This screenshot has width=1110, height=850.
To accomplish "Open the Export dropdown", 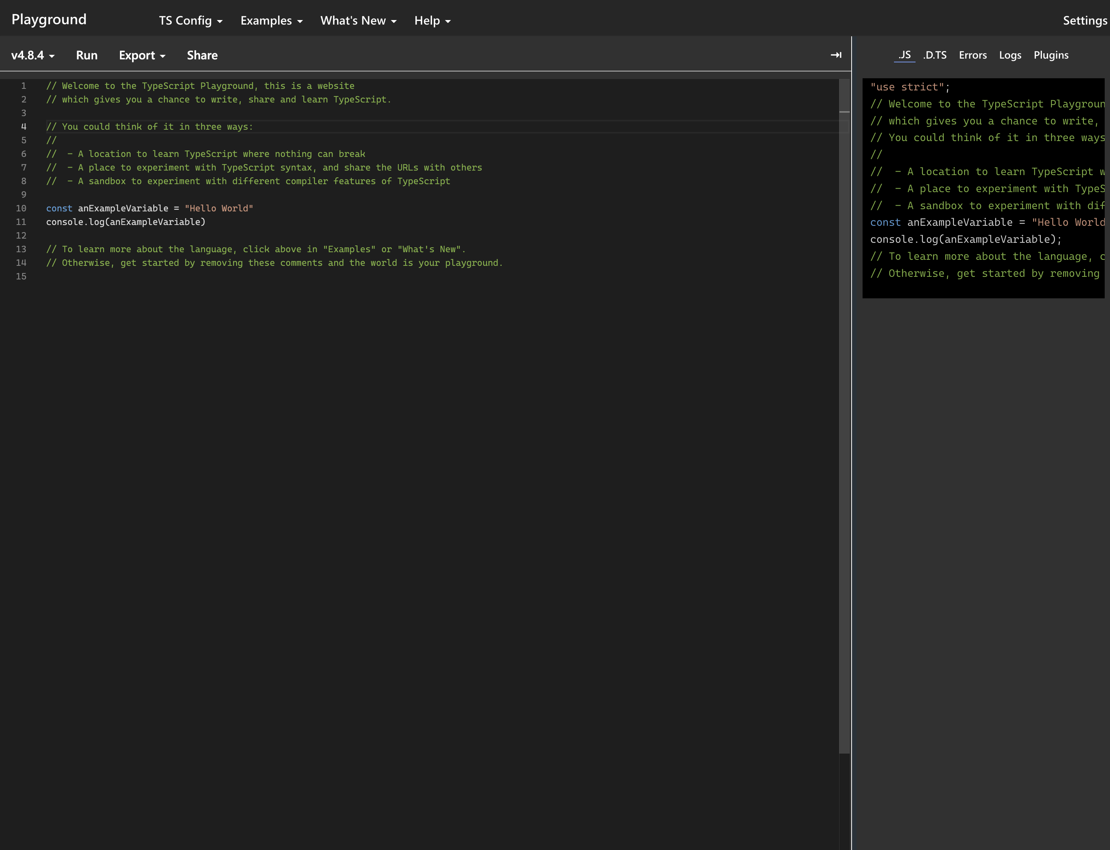I will click(142, 55).
